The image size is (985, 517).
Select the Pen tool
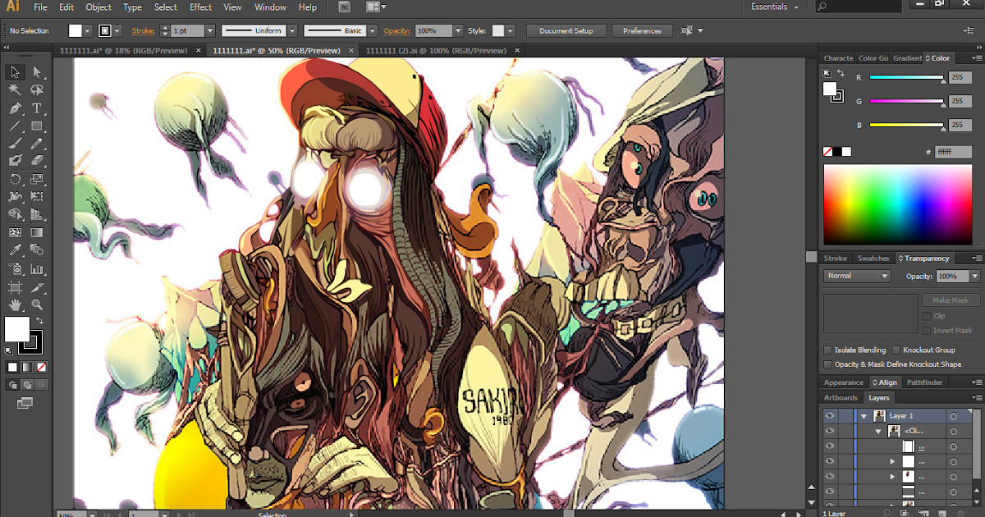pos(15,108)
